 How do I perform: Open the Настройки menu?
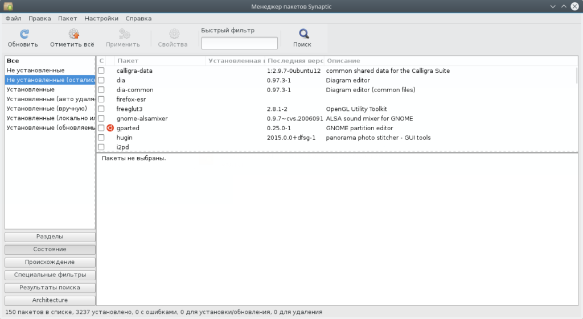[101, 18]
